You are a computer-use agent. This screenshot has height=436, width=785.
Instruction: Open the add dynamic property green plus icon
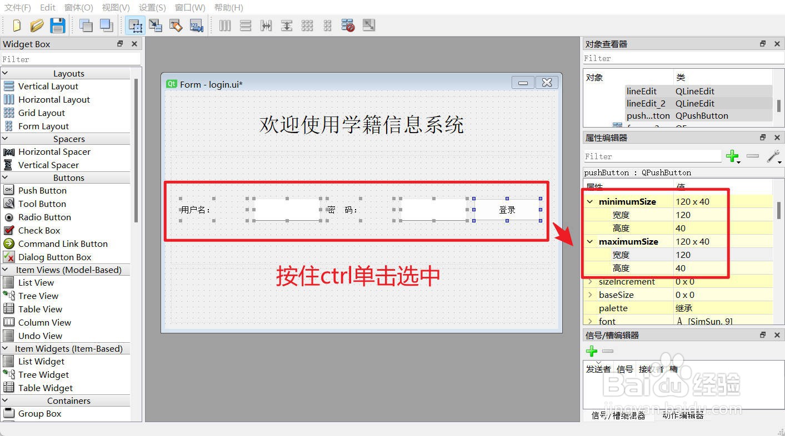pos(732,156)
